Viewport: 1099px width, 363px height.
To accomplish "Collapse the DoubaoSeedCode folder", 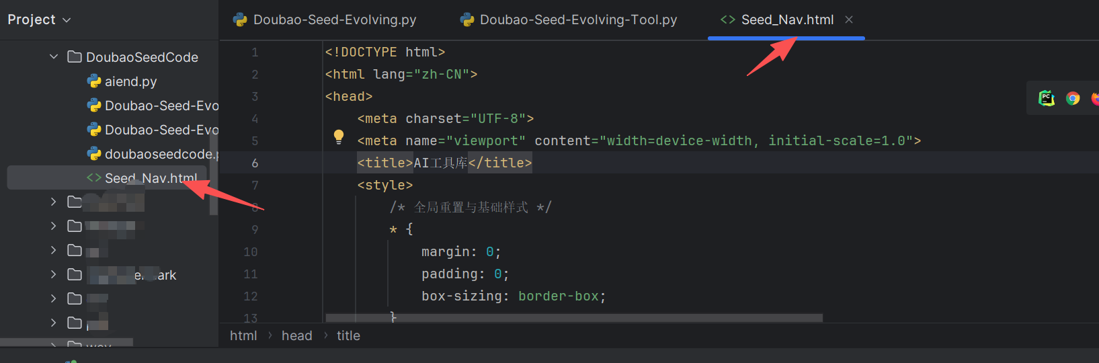I will (54, 57).
